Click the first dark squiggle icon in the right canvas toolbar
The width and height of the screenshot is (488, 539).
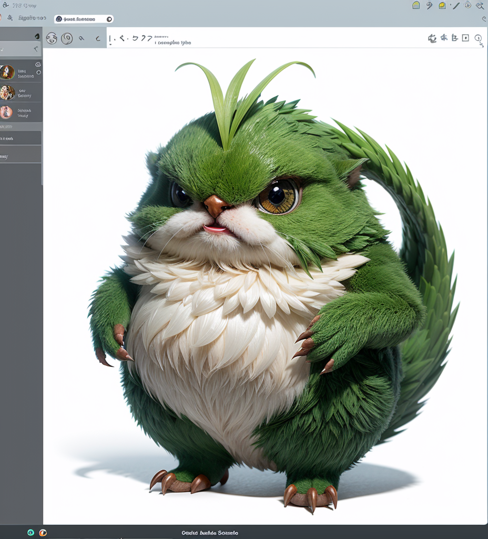pos(432,38)
